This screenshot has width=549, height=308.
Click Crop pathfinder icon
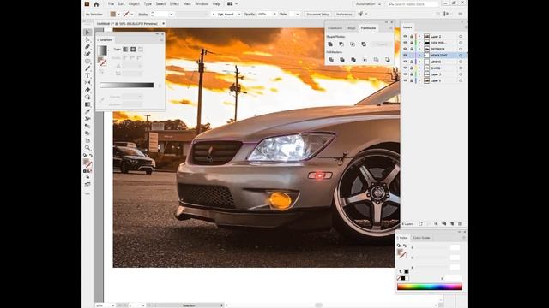point(365,60)
